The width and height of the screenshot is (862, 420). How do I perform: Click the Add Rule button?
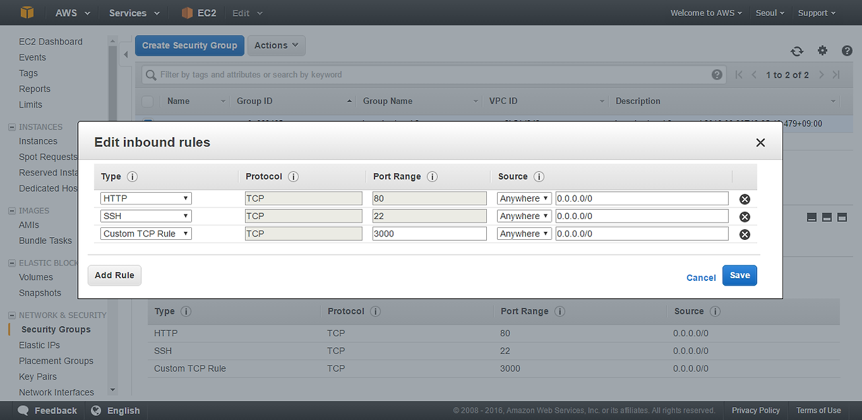114,276
